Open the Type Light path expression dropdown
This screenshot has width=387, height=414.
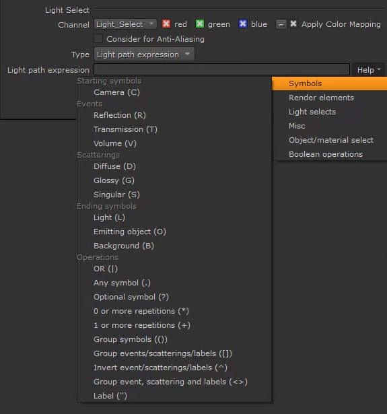[x=144, y=55]
